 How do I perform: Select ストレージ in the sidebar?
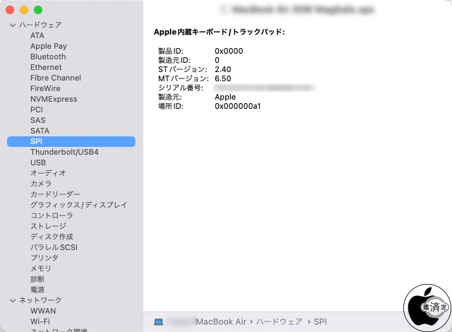click(48, 226)
